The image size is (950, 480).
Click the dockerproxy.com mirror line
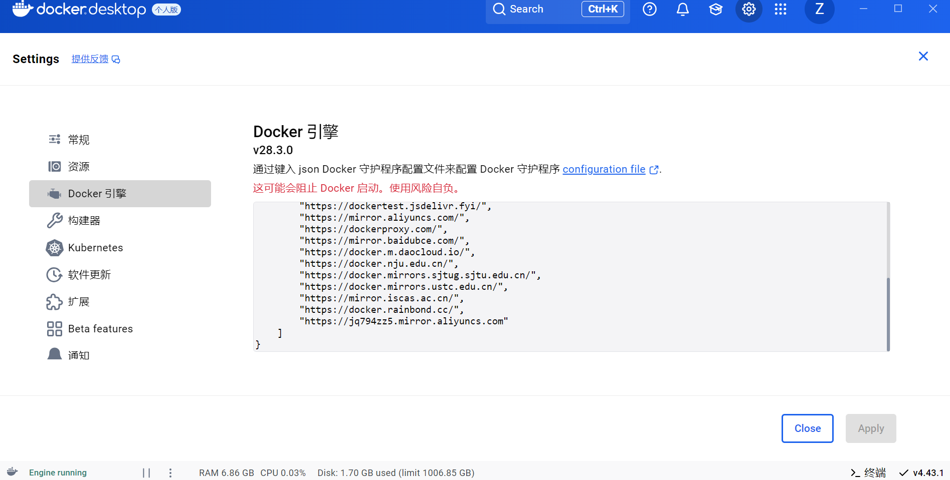click(x=373, y=229)
